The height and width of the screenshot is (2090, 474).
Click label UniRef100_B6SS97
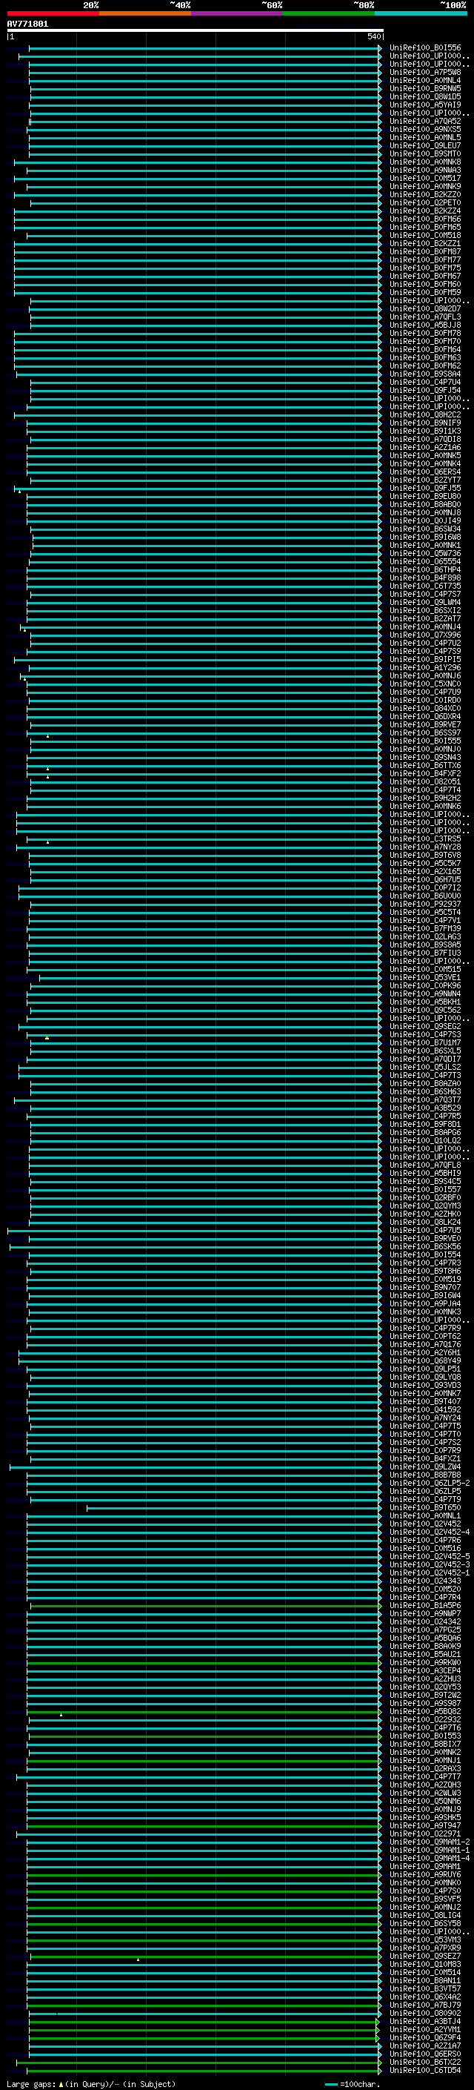click(x=424, y=733)
